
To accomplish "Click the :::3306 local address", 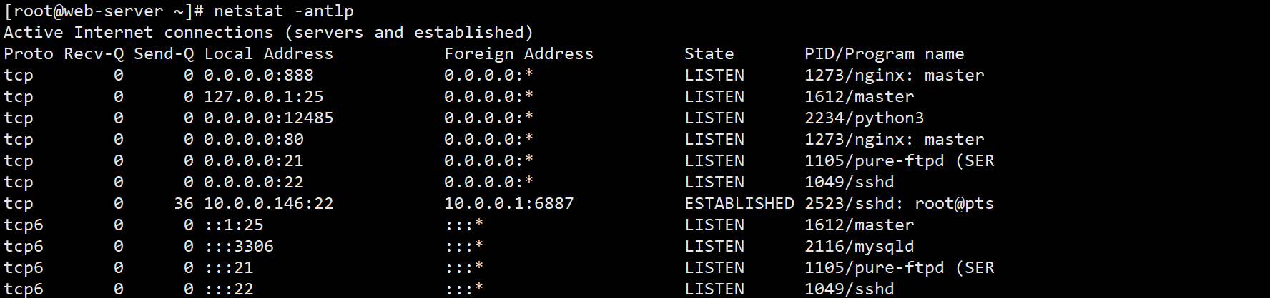I will [239, 247].
